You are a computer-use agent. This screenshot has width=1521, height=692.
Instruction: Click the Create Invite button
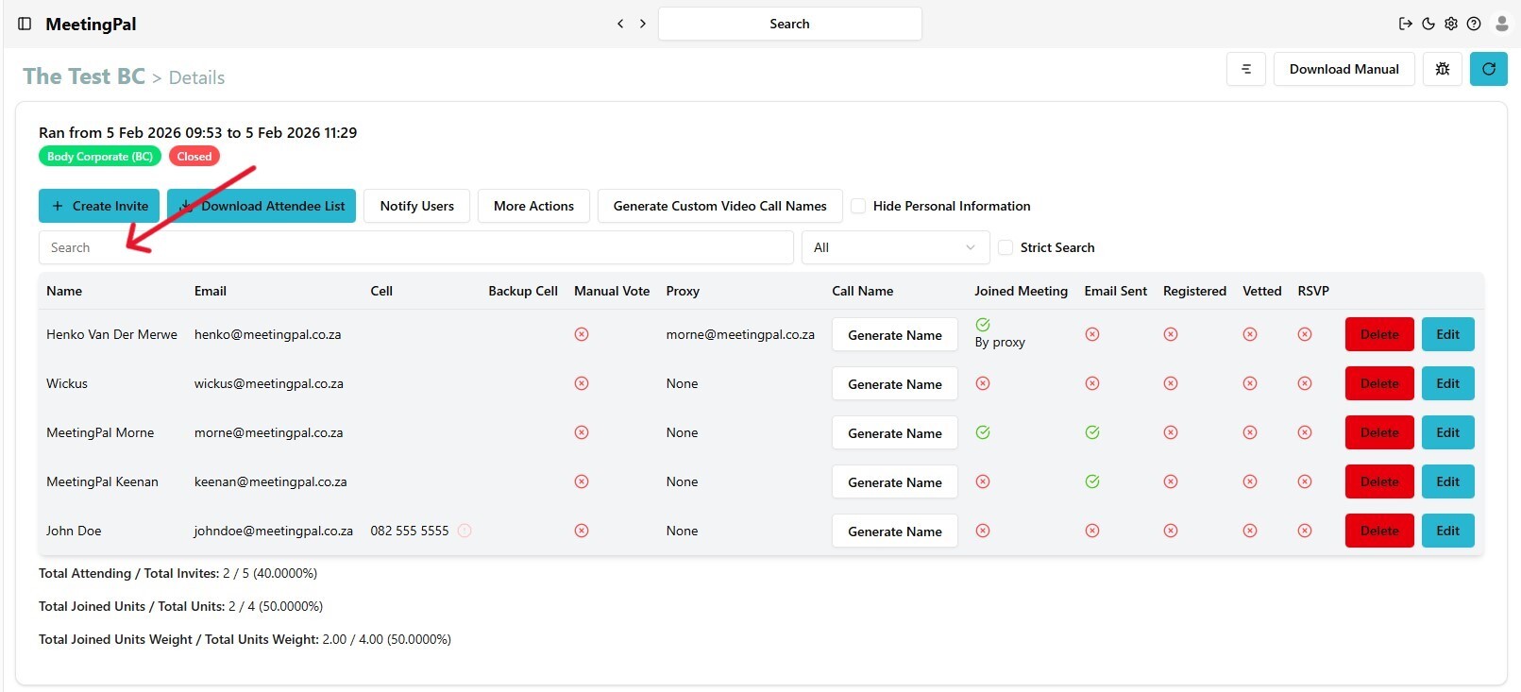pos(99,206)
